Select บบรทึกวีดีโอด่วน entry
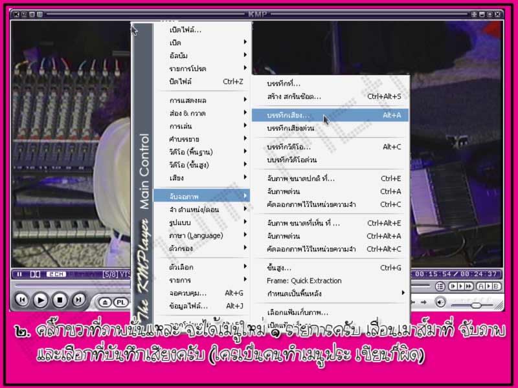Screen dimensions: 518x388 (x=330, y=160)
